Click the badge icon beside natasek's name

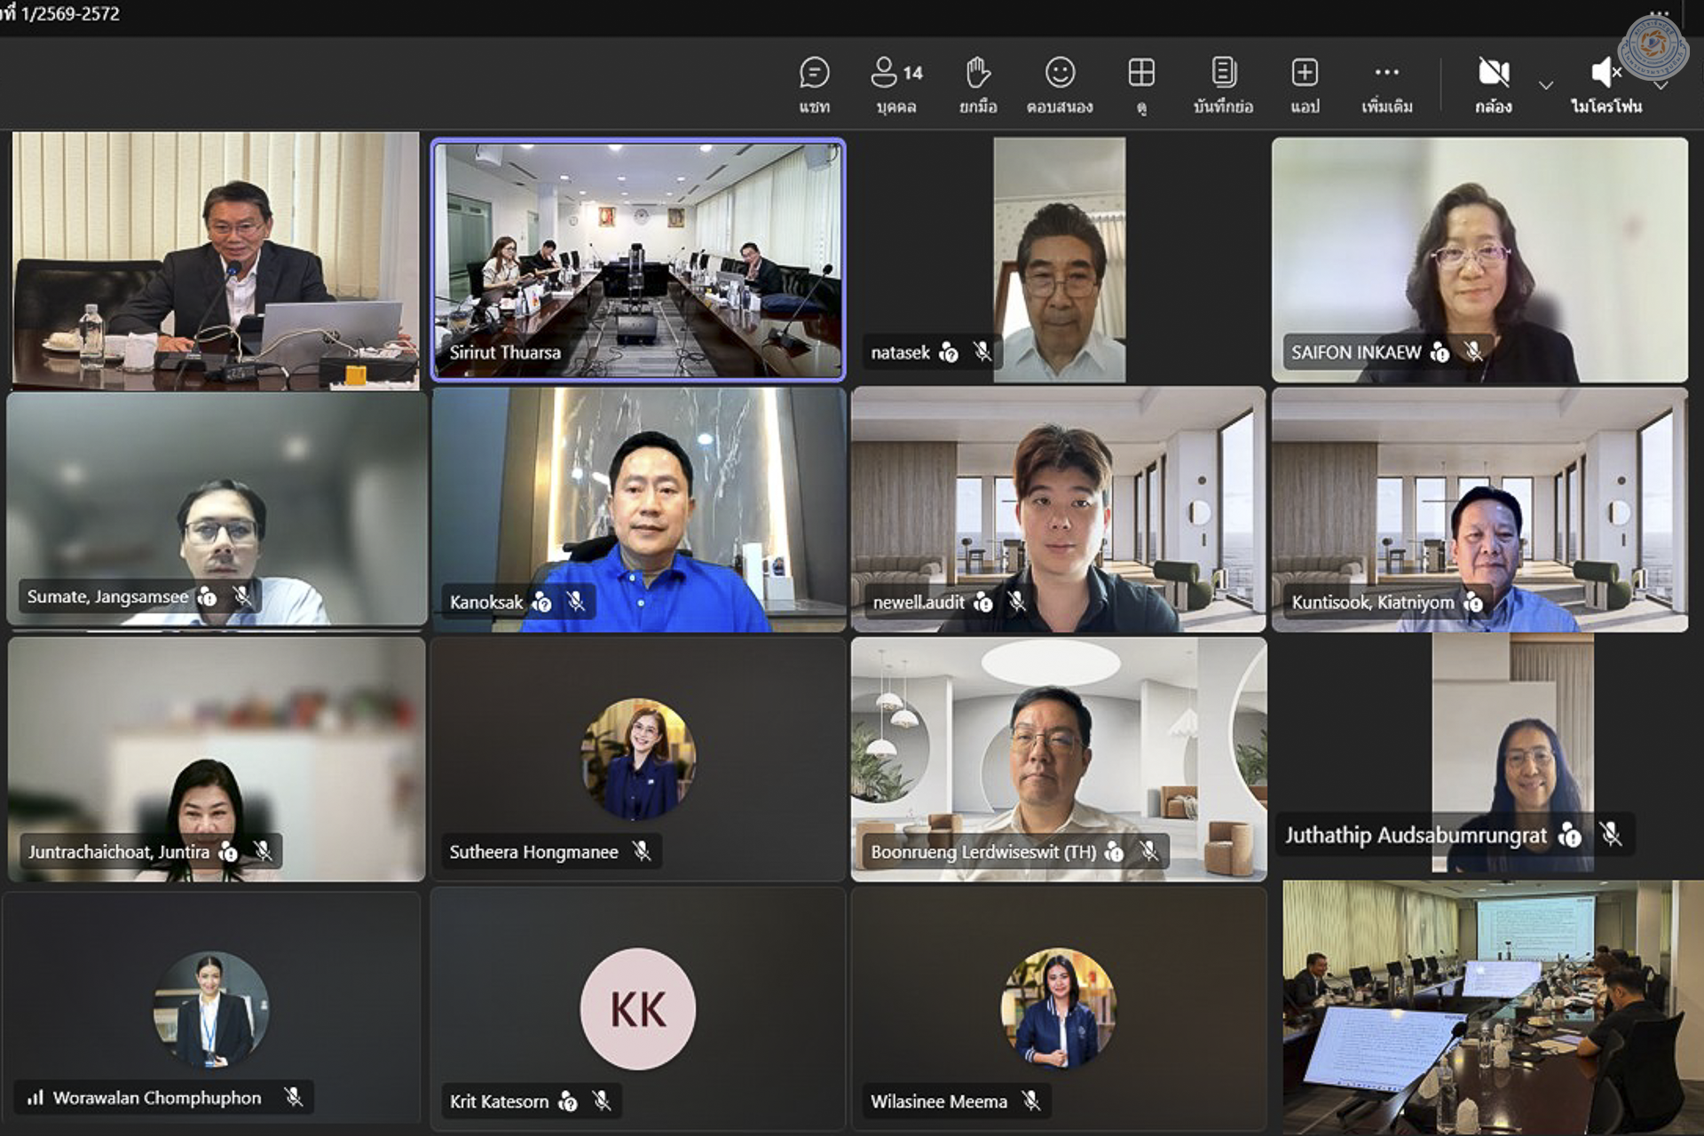(x=949, y=352)
